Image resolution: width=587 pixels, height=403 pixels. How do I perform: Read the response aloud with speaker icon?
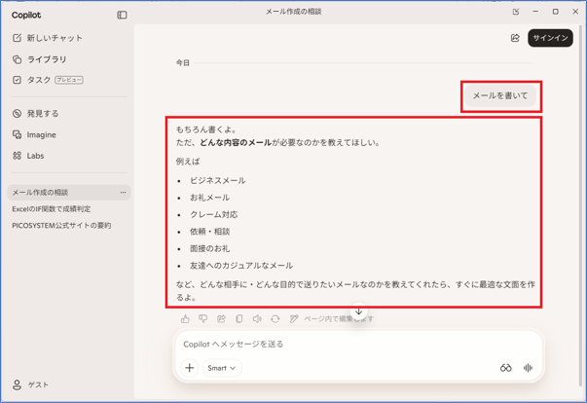257,319
